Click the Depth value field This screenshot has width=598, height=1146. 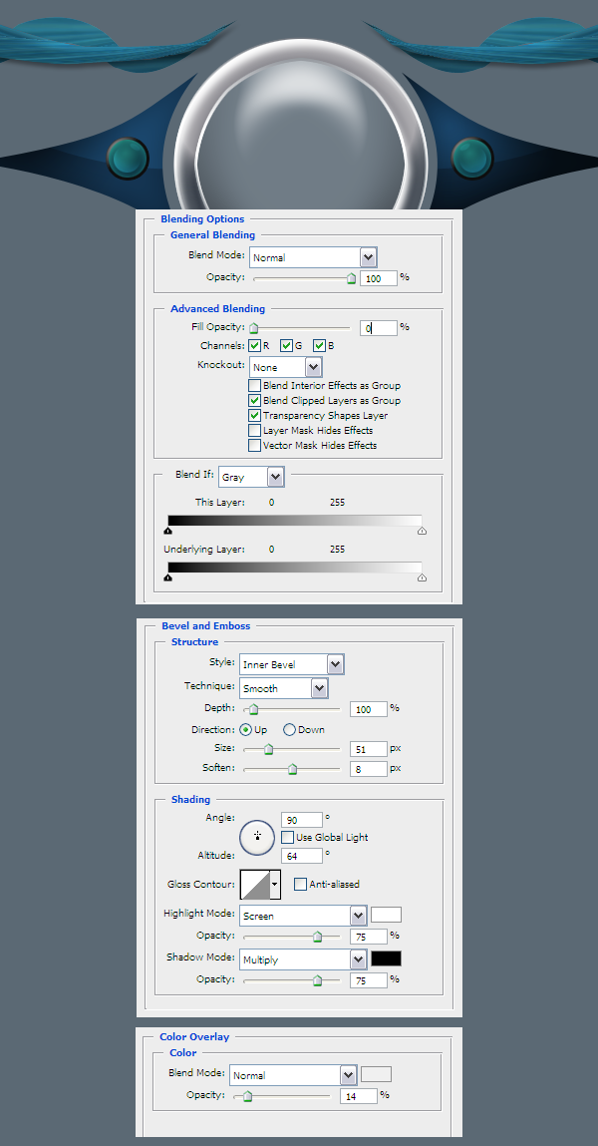coord(369,709)
